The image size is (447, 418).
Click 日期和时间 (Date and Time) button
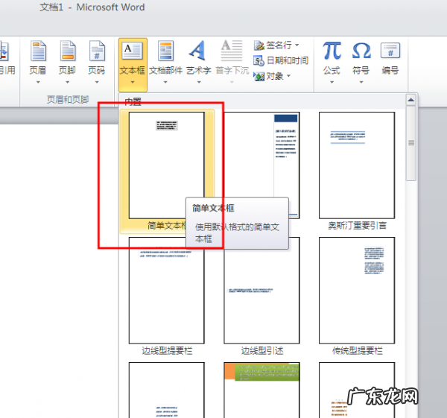click(x=281, y=61)
